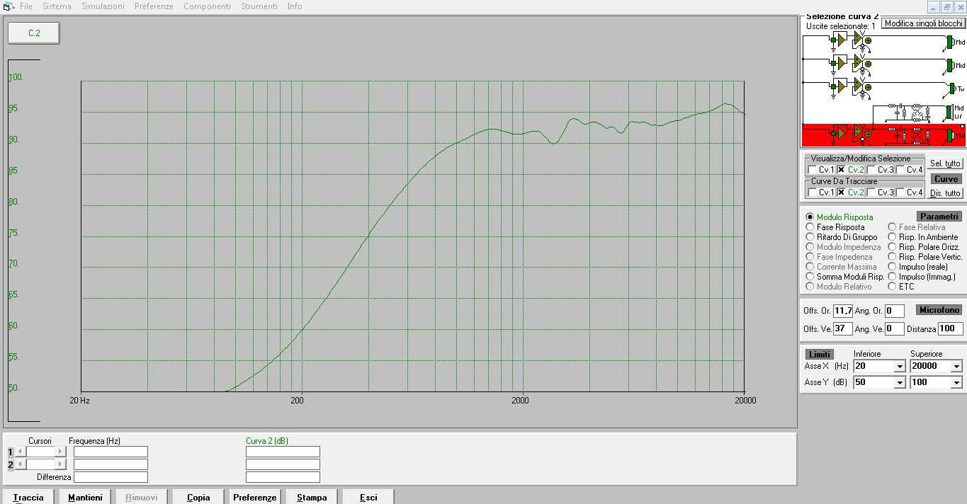Click the first Mid speaker driver icon
This screenshot has width=967, height=504.
951,42
